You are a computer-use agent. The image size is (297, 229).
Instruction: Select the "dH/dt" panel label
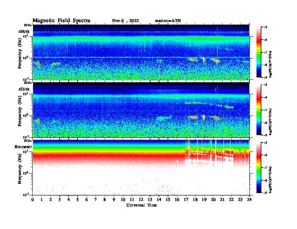24,31
